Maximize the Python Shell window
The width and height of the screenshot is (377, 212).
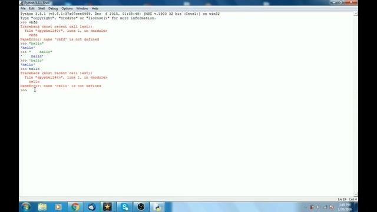pyautogui.click(x=341, y=2)
